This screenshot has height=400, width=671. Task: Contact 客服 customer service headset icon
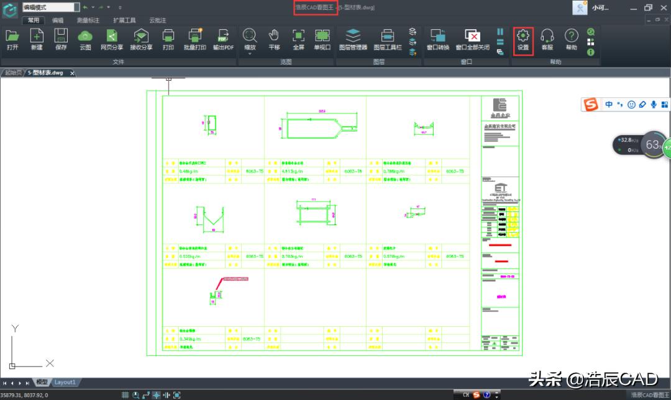[547, 40]
